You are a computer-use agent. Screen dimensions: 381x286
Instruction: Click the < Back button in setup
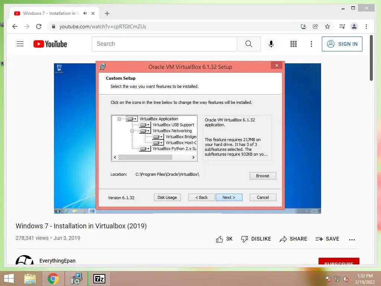201,197
